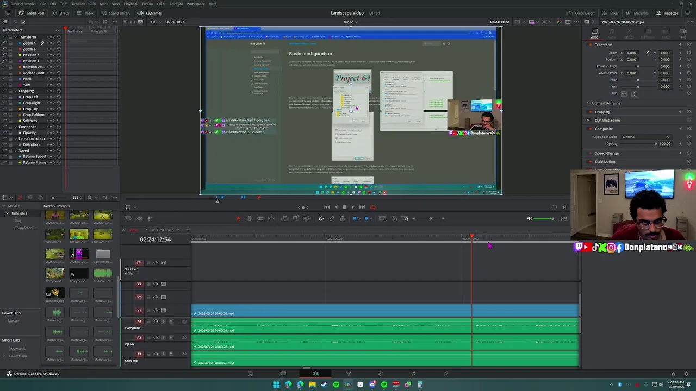Flip the clip horizontally
The image size is (696, 391).
(624, 94)
